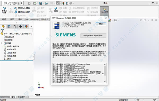Click the OK button in About dialog
Image resolution: width=159 pixels, height=101 pixels.
click(x=101, y=24)
